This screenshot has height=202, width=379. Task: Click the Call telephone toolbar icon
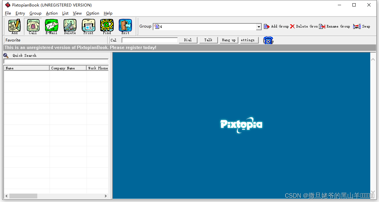(33, 26)
